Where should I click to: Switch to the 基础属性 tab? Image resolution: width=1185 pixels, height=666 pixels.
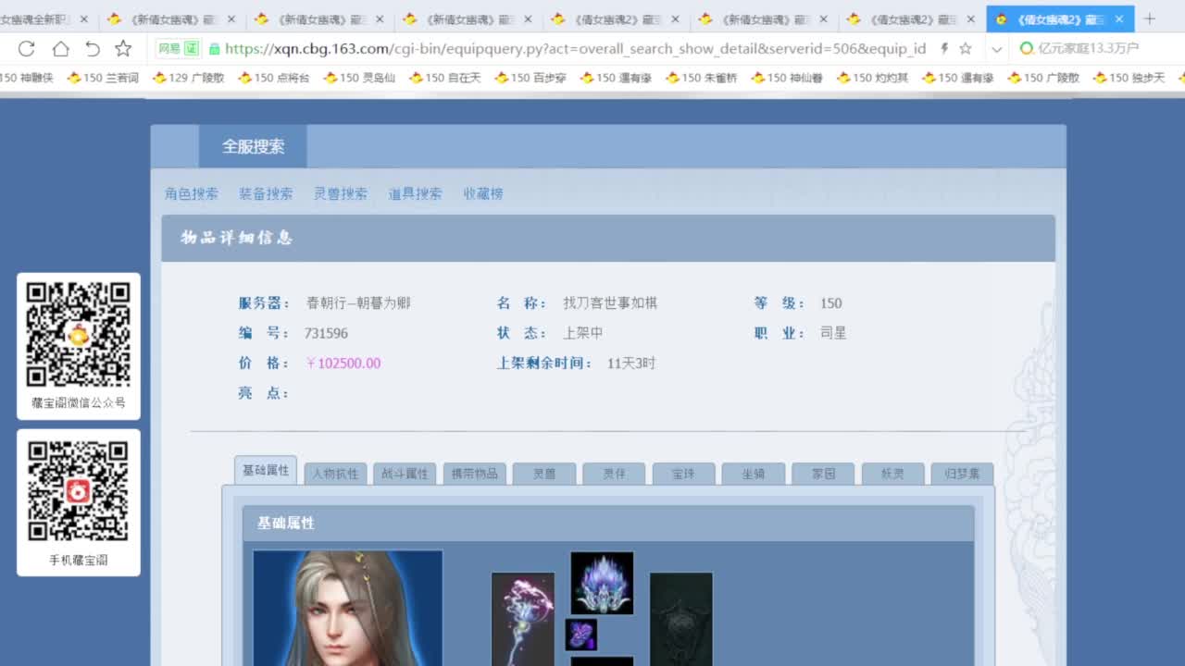coord(266,470)
